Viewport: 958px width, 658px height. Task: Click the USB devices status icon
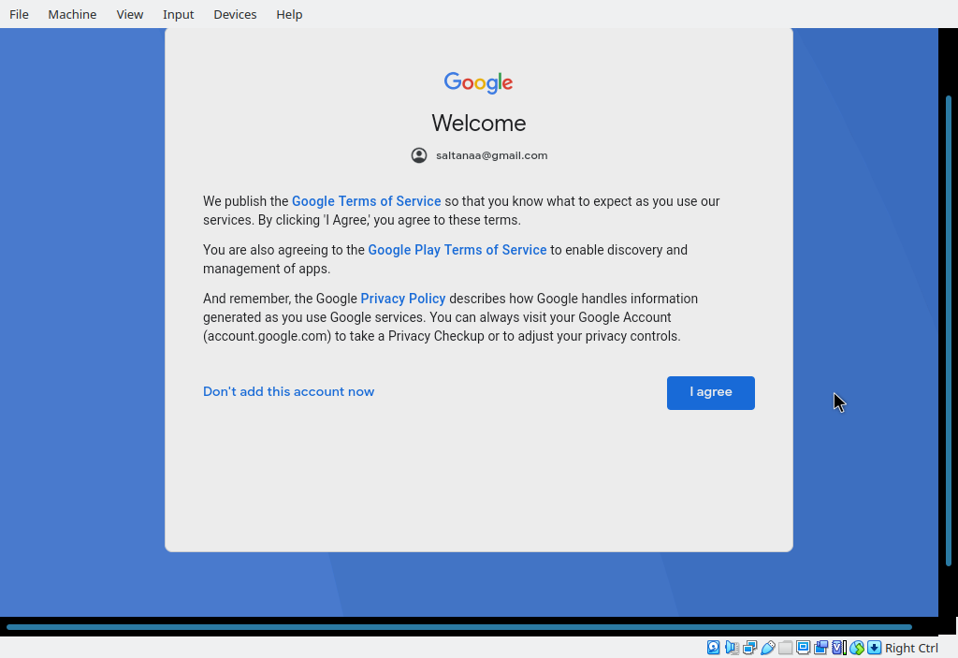[x=768, y=648]
